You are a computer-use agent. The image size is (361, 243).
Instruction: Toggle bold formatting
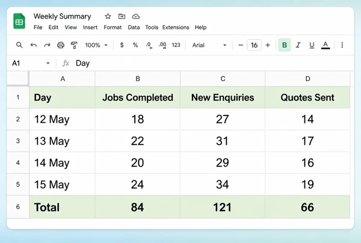[285, 45]
